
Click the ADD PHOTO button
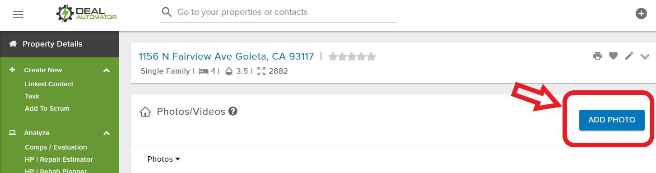coord(612,120)
